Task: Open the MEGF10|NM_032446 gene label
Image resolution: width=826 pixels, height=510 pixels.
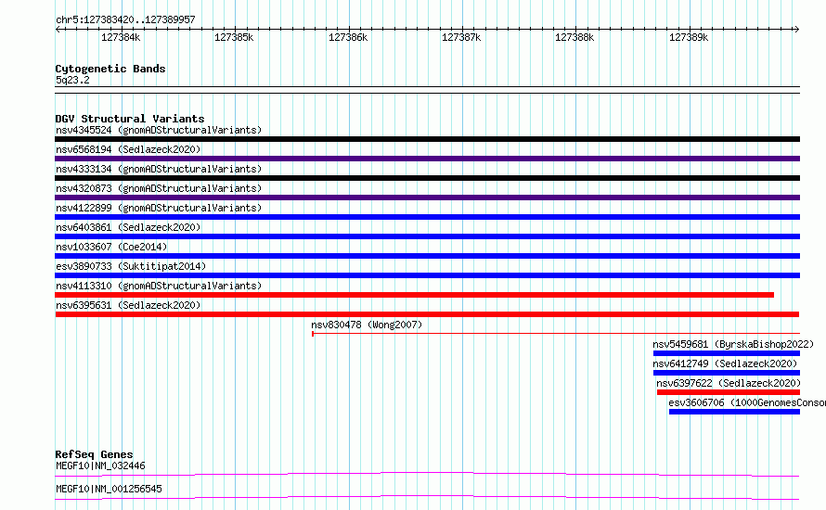Action: tap(100, 465)
